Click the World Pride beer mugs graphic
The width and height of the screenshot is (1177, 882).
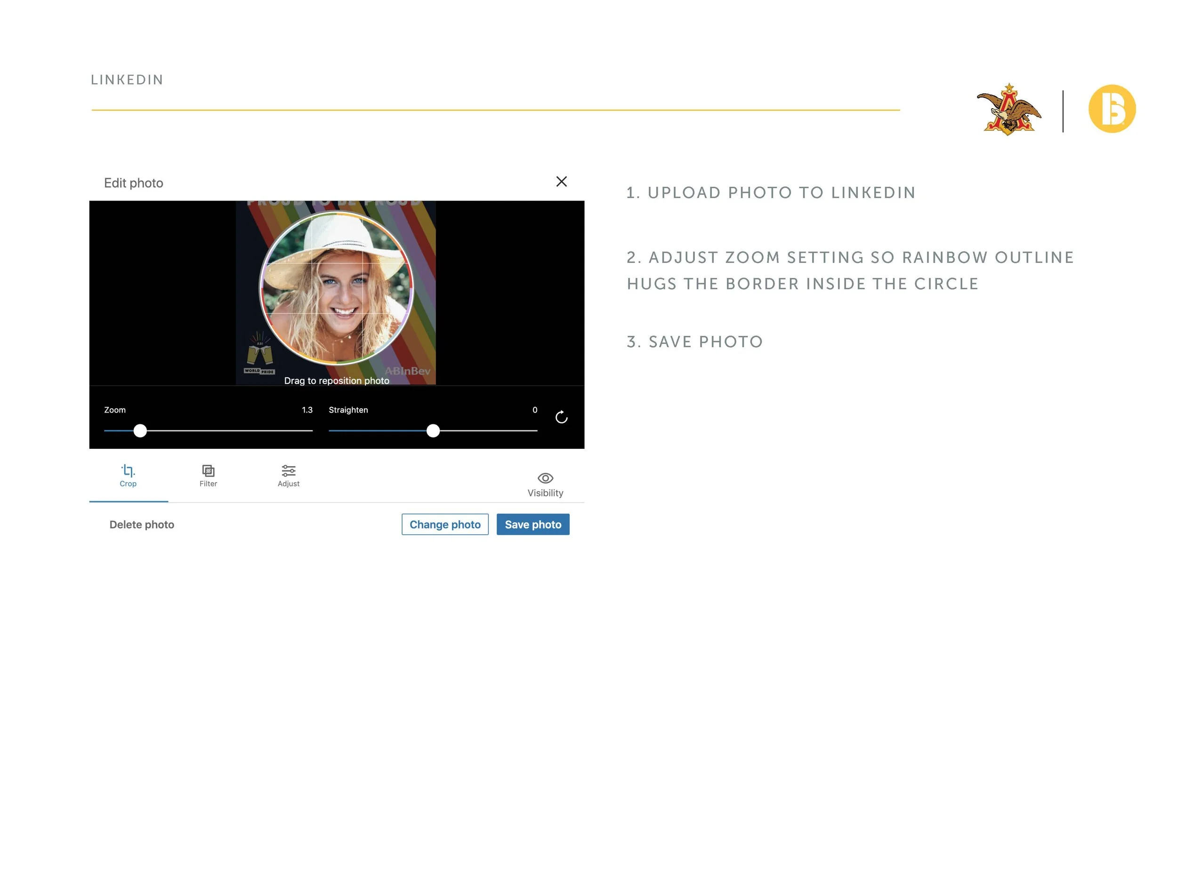click(x=260, y=354)
